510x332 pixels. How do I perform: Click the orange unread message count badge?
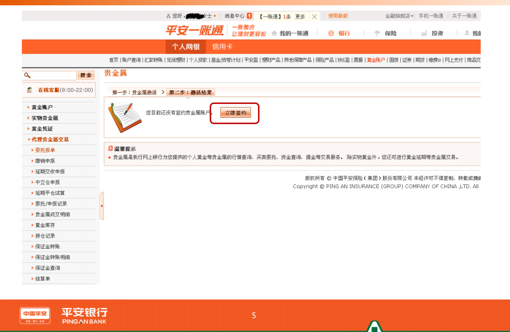point(249,15)
